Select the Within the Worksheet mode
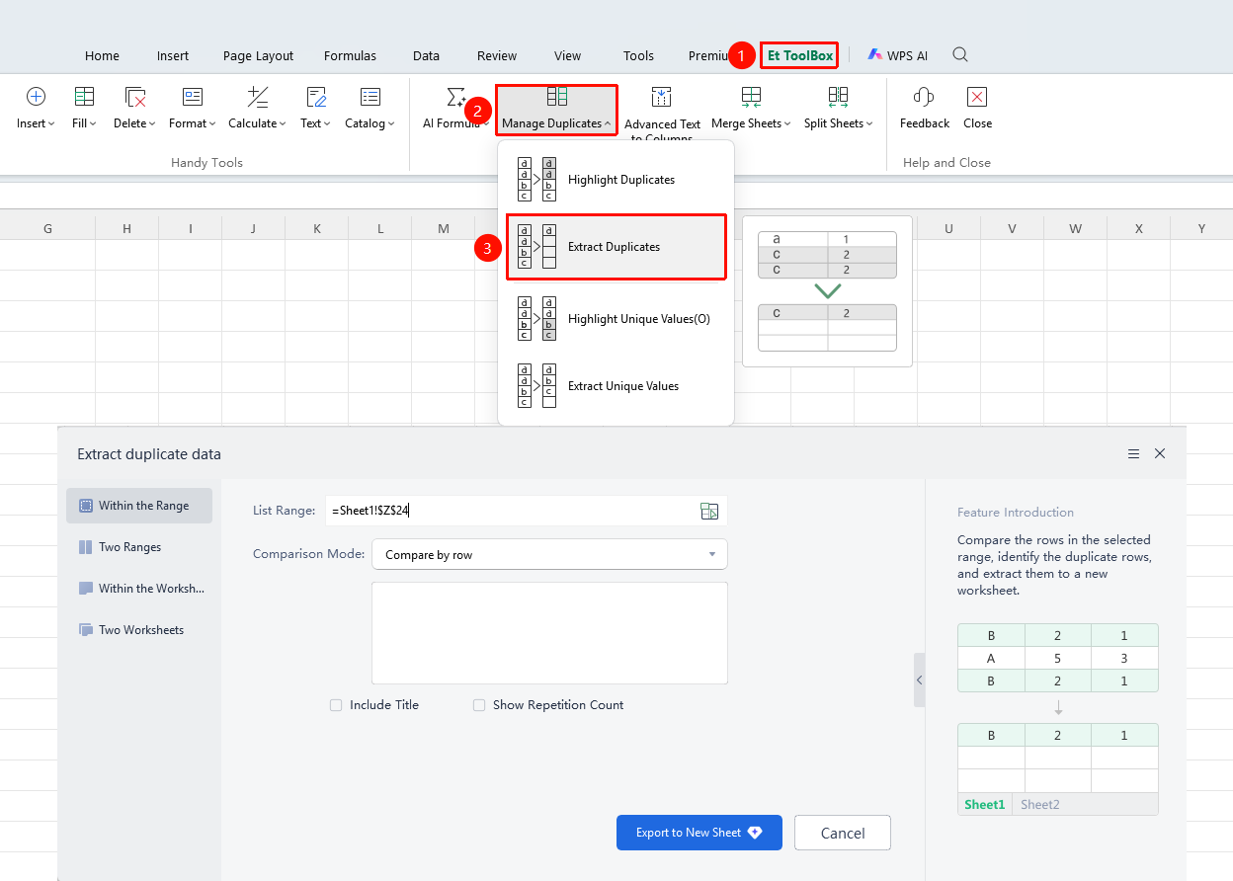This screenshot has width=1233, height=881. click(x=139, y=589)
